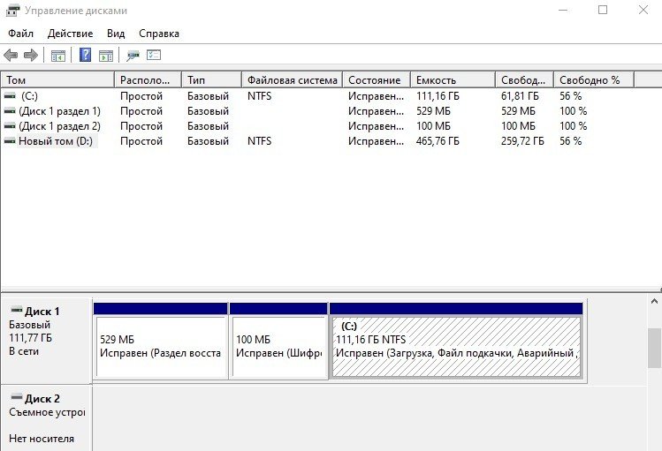Select the 529 МБ recovery partition block
This screenshot has height=451, width=662.
(x=161, y=341)
